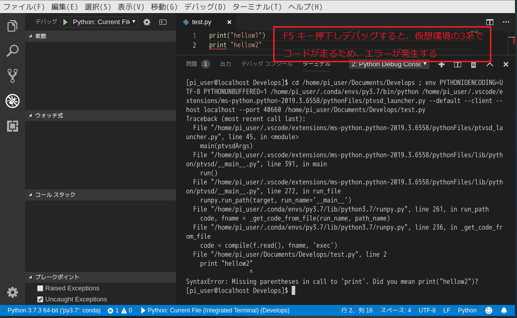Disable Uncaught Exceptions breakpoint

click(x=40, y=299)
